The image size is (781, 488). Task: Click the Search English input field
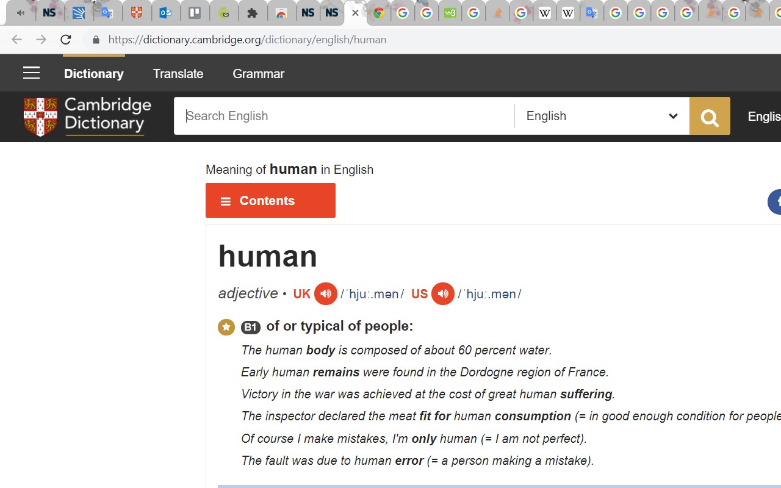(342, 116)
